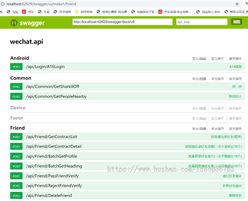
Task: Expand the /api/Login/A16Login operation
Action: click(45, 67)
